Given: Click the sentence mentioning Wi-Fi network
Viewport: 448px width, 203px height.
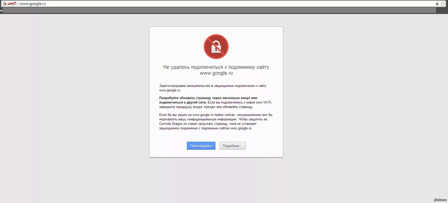Looking at the screenshot, I should click(x=216, y=105).
